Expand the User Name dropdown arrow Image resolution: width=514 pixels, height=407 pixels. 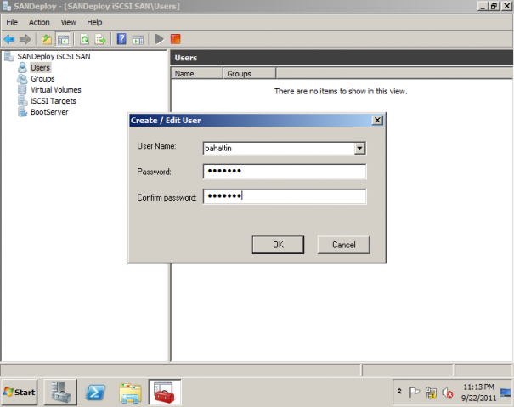tap(359, 148)
